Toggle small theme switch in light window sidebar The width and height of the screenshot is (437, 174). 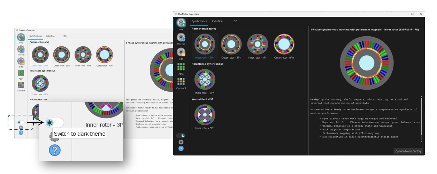[20, 122]
